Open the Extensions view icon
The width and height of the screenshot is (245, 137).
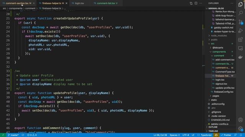point(240,40)
